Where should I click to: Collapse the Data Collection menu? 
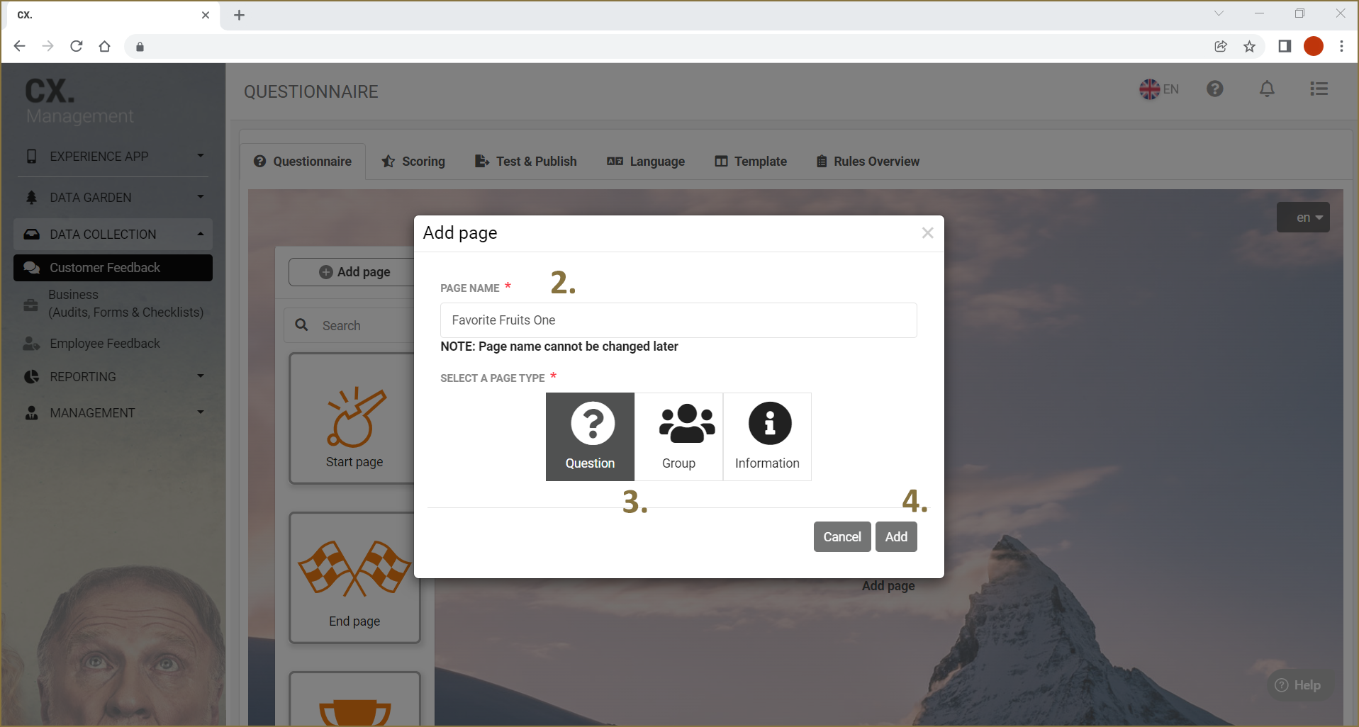[x=113, y=234]
